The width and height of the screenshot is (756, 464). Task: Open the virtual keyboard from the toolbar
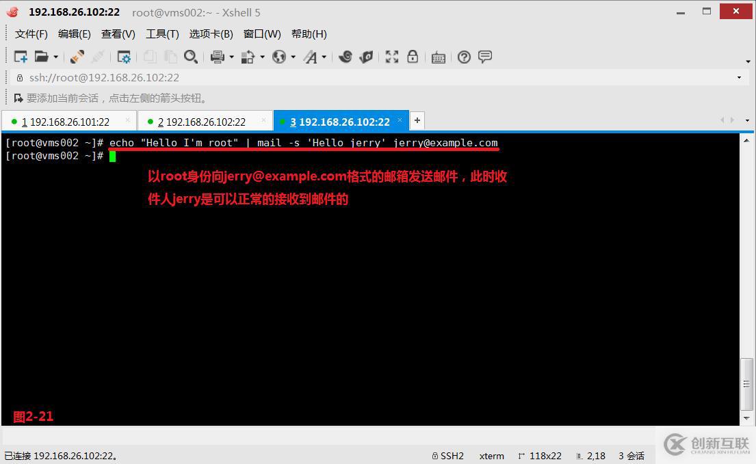tap(438, 57)
